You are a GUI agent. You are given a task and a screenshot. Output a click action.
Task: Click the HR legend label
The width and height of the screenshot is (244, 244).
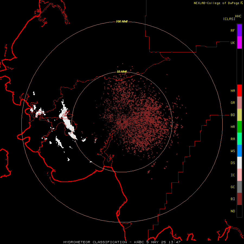[x=233, y=127]
